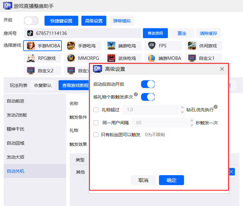Open 弹幕模拟 button
This screenshot has width=243, height=206.
point(122,21)
